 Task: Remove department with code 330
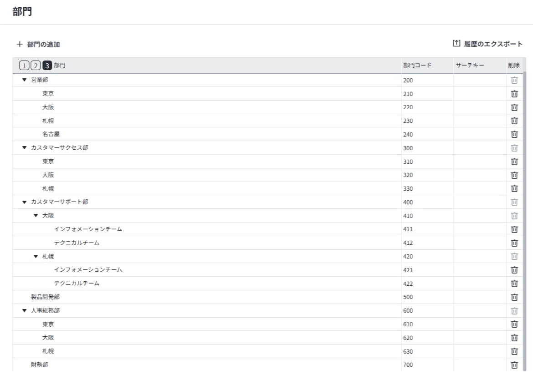click(x=514, y=188)
